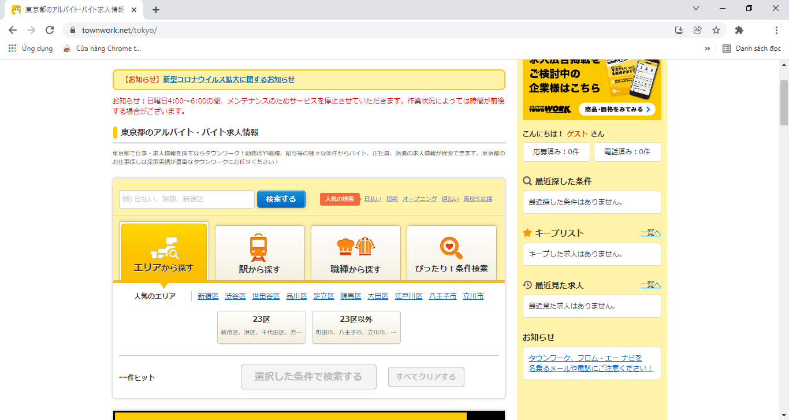Open the 新宿区 popular area link

point(208,296)
